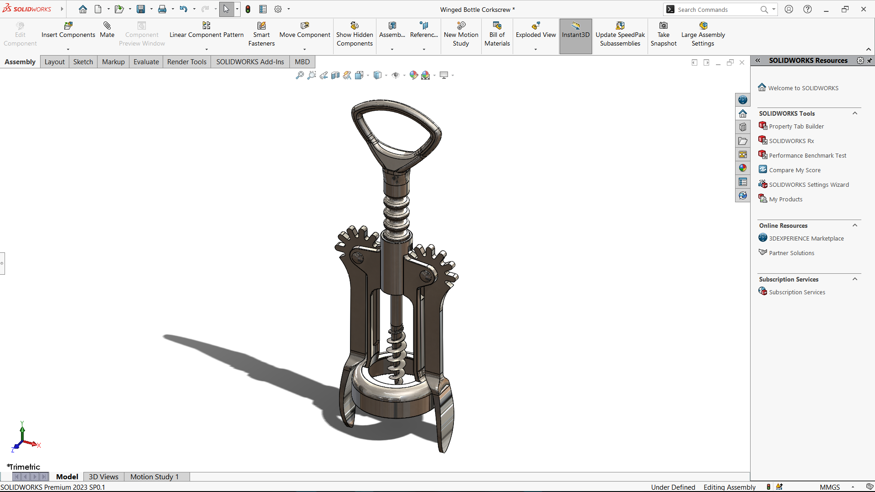
Task: Open Options gear icon in the title bar
Action: pos(278,9)
